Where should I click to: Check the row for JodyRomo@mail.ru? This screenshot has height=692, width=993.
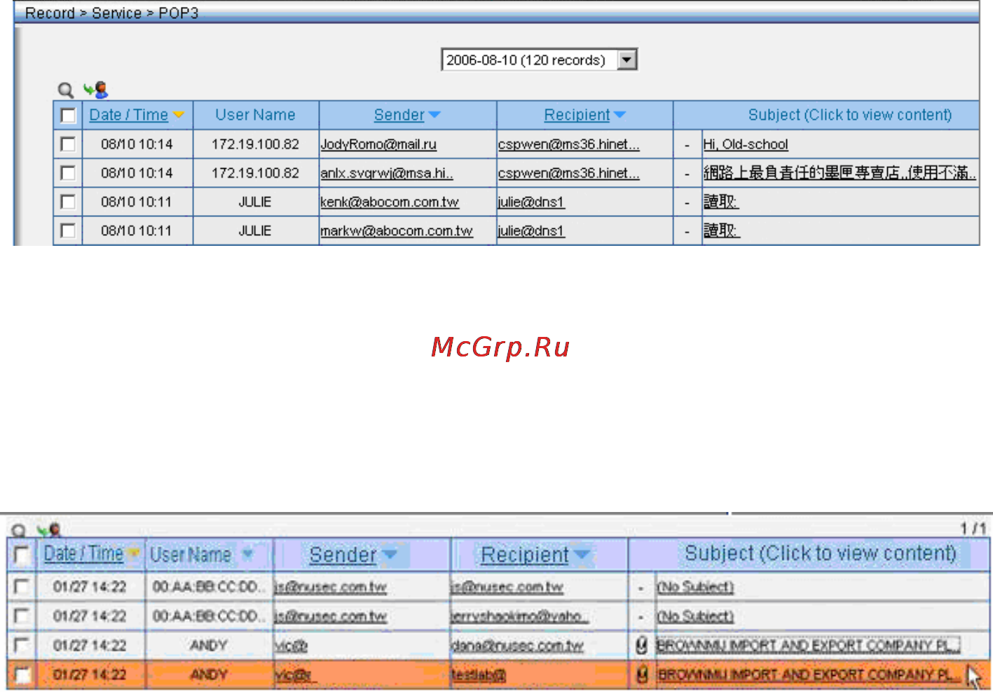(x=68, y=144)
